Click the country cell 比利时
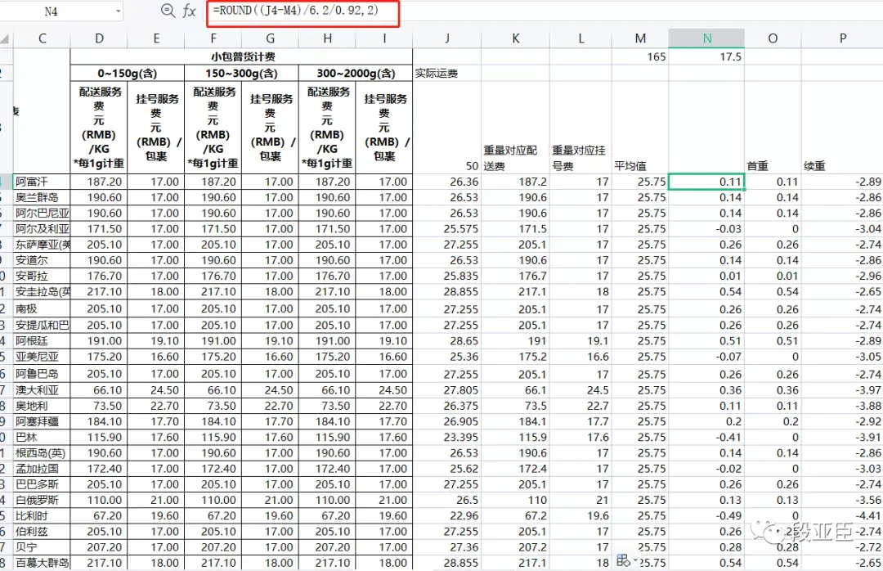Screen dimensions: 883x571 coord(43,515)
